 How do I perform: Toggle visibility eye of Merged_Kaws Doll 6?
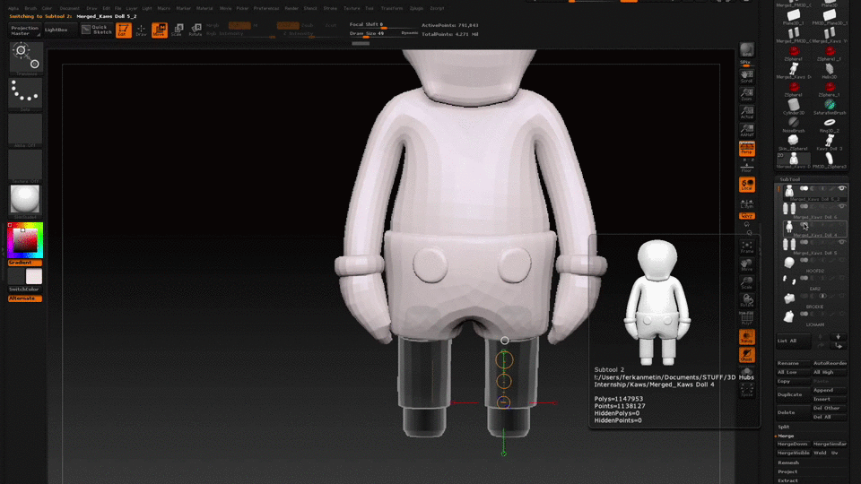pyautogui.click(x=841, y=206)
